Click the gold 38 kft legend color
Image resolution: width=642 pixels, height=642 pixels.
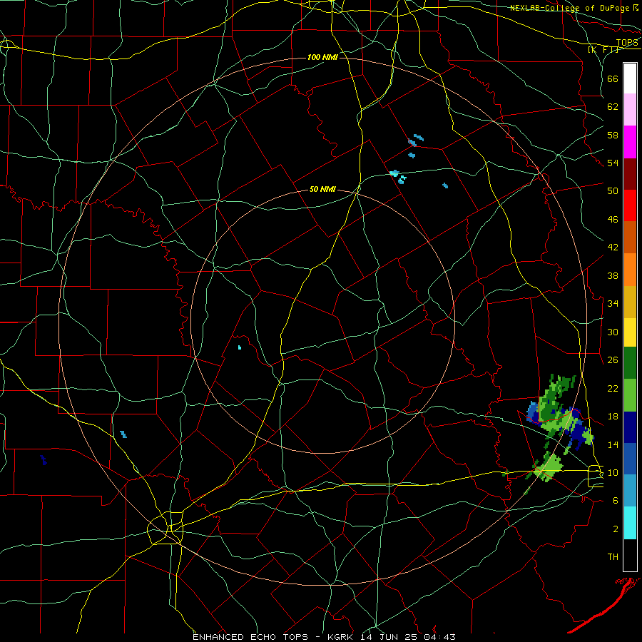coord(630,301)
